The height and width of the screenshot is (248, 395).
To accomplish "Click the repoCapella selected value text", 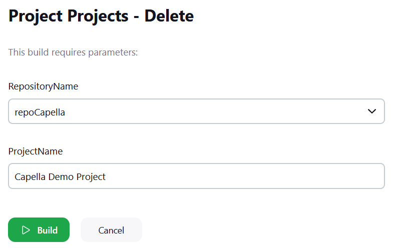I will [40, 112].
